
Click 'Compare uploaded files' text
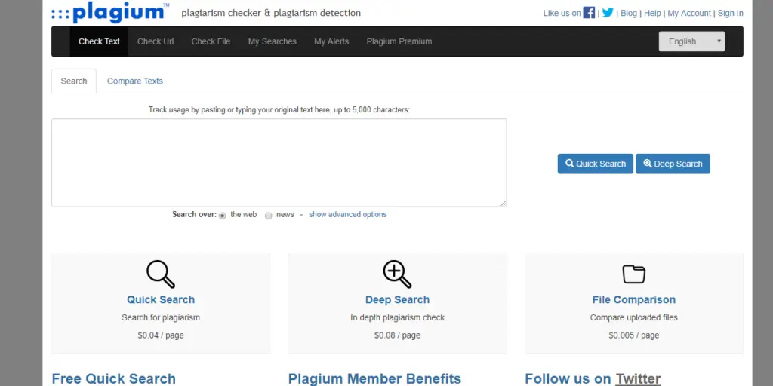[634, 317]
